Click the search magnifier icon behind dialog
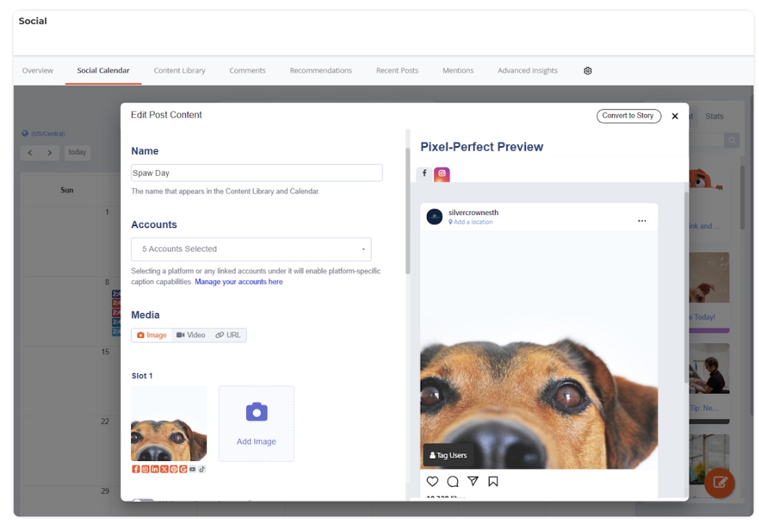This screenshot has width=759, height=522. pyautogui.click(x=731, y=140)
